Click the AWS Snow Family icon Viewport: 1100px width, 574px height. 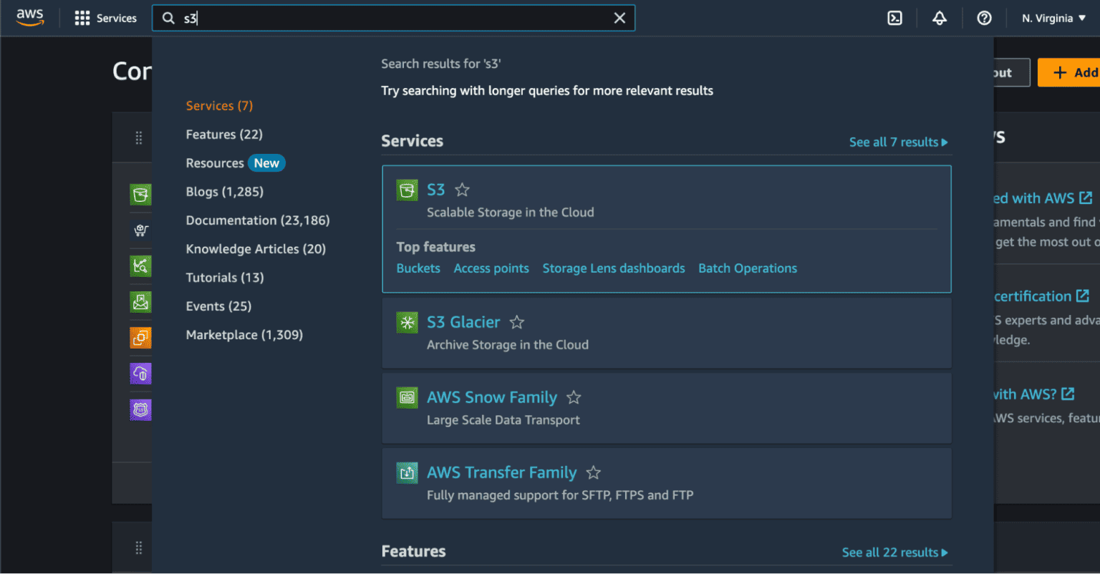tap(407, 397)
